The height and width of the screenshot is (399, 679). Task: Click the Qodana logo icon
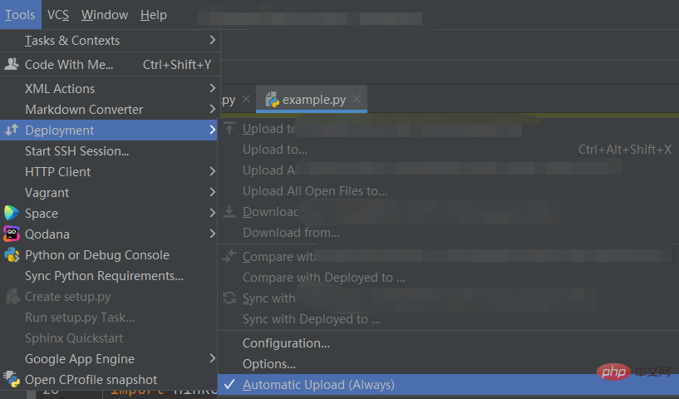[12, 234]
